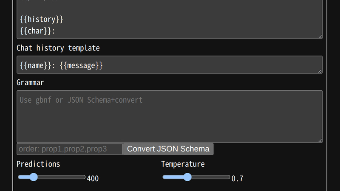The image size is (340, 191).
Task: Focus the property order input field
Action: (x=70, y=149)
